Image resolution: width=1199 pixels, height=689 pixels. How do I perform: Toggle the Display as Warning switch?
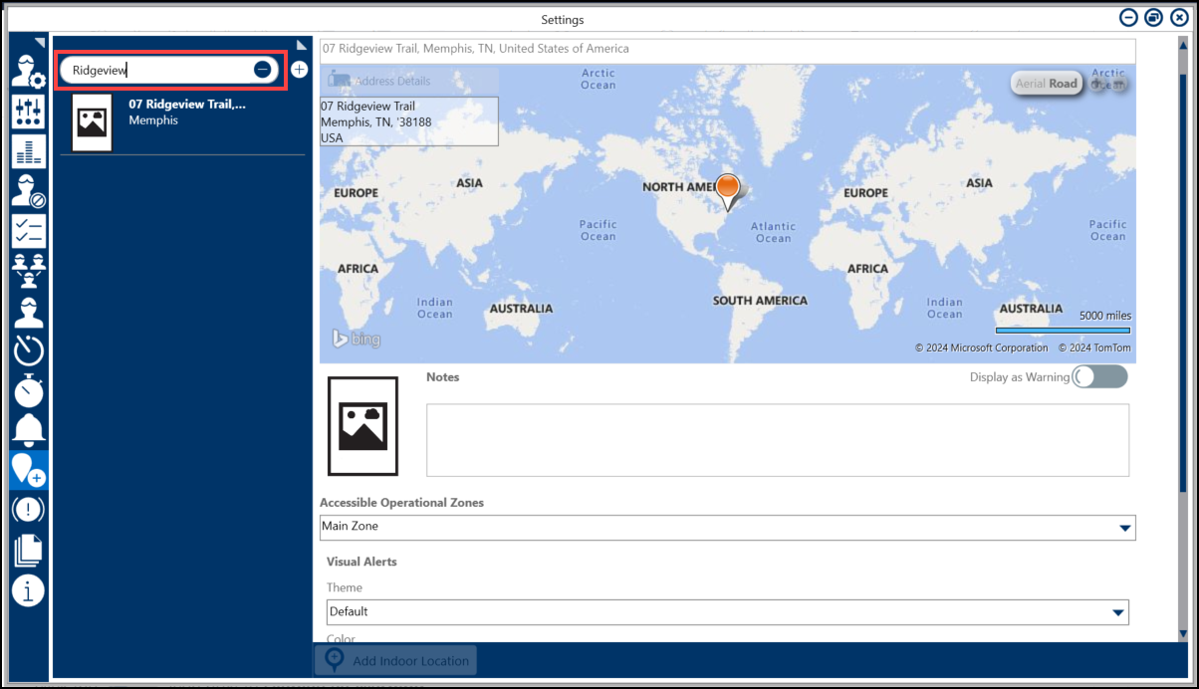[1099, 376]
